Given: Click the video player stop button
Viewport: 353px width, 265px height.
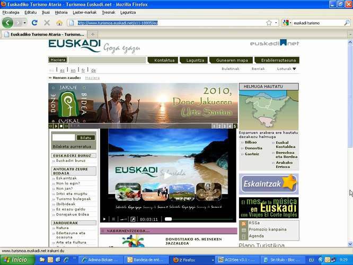Looking at the screenshot, I should 113,219.
